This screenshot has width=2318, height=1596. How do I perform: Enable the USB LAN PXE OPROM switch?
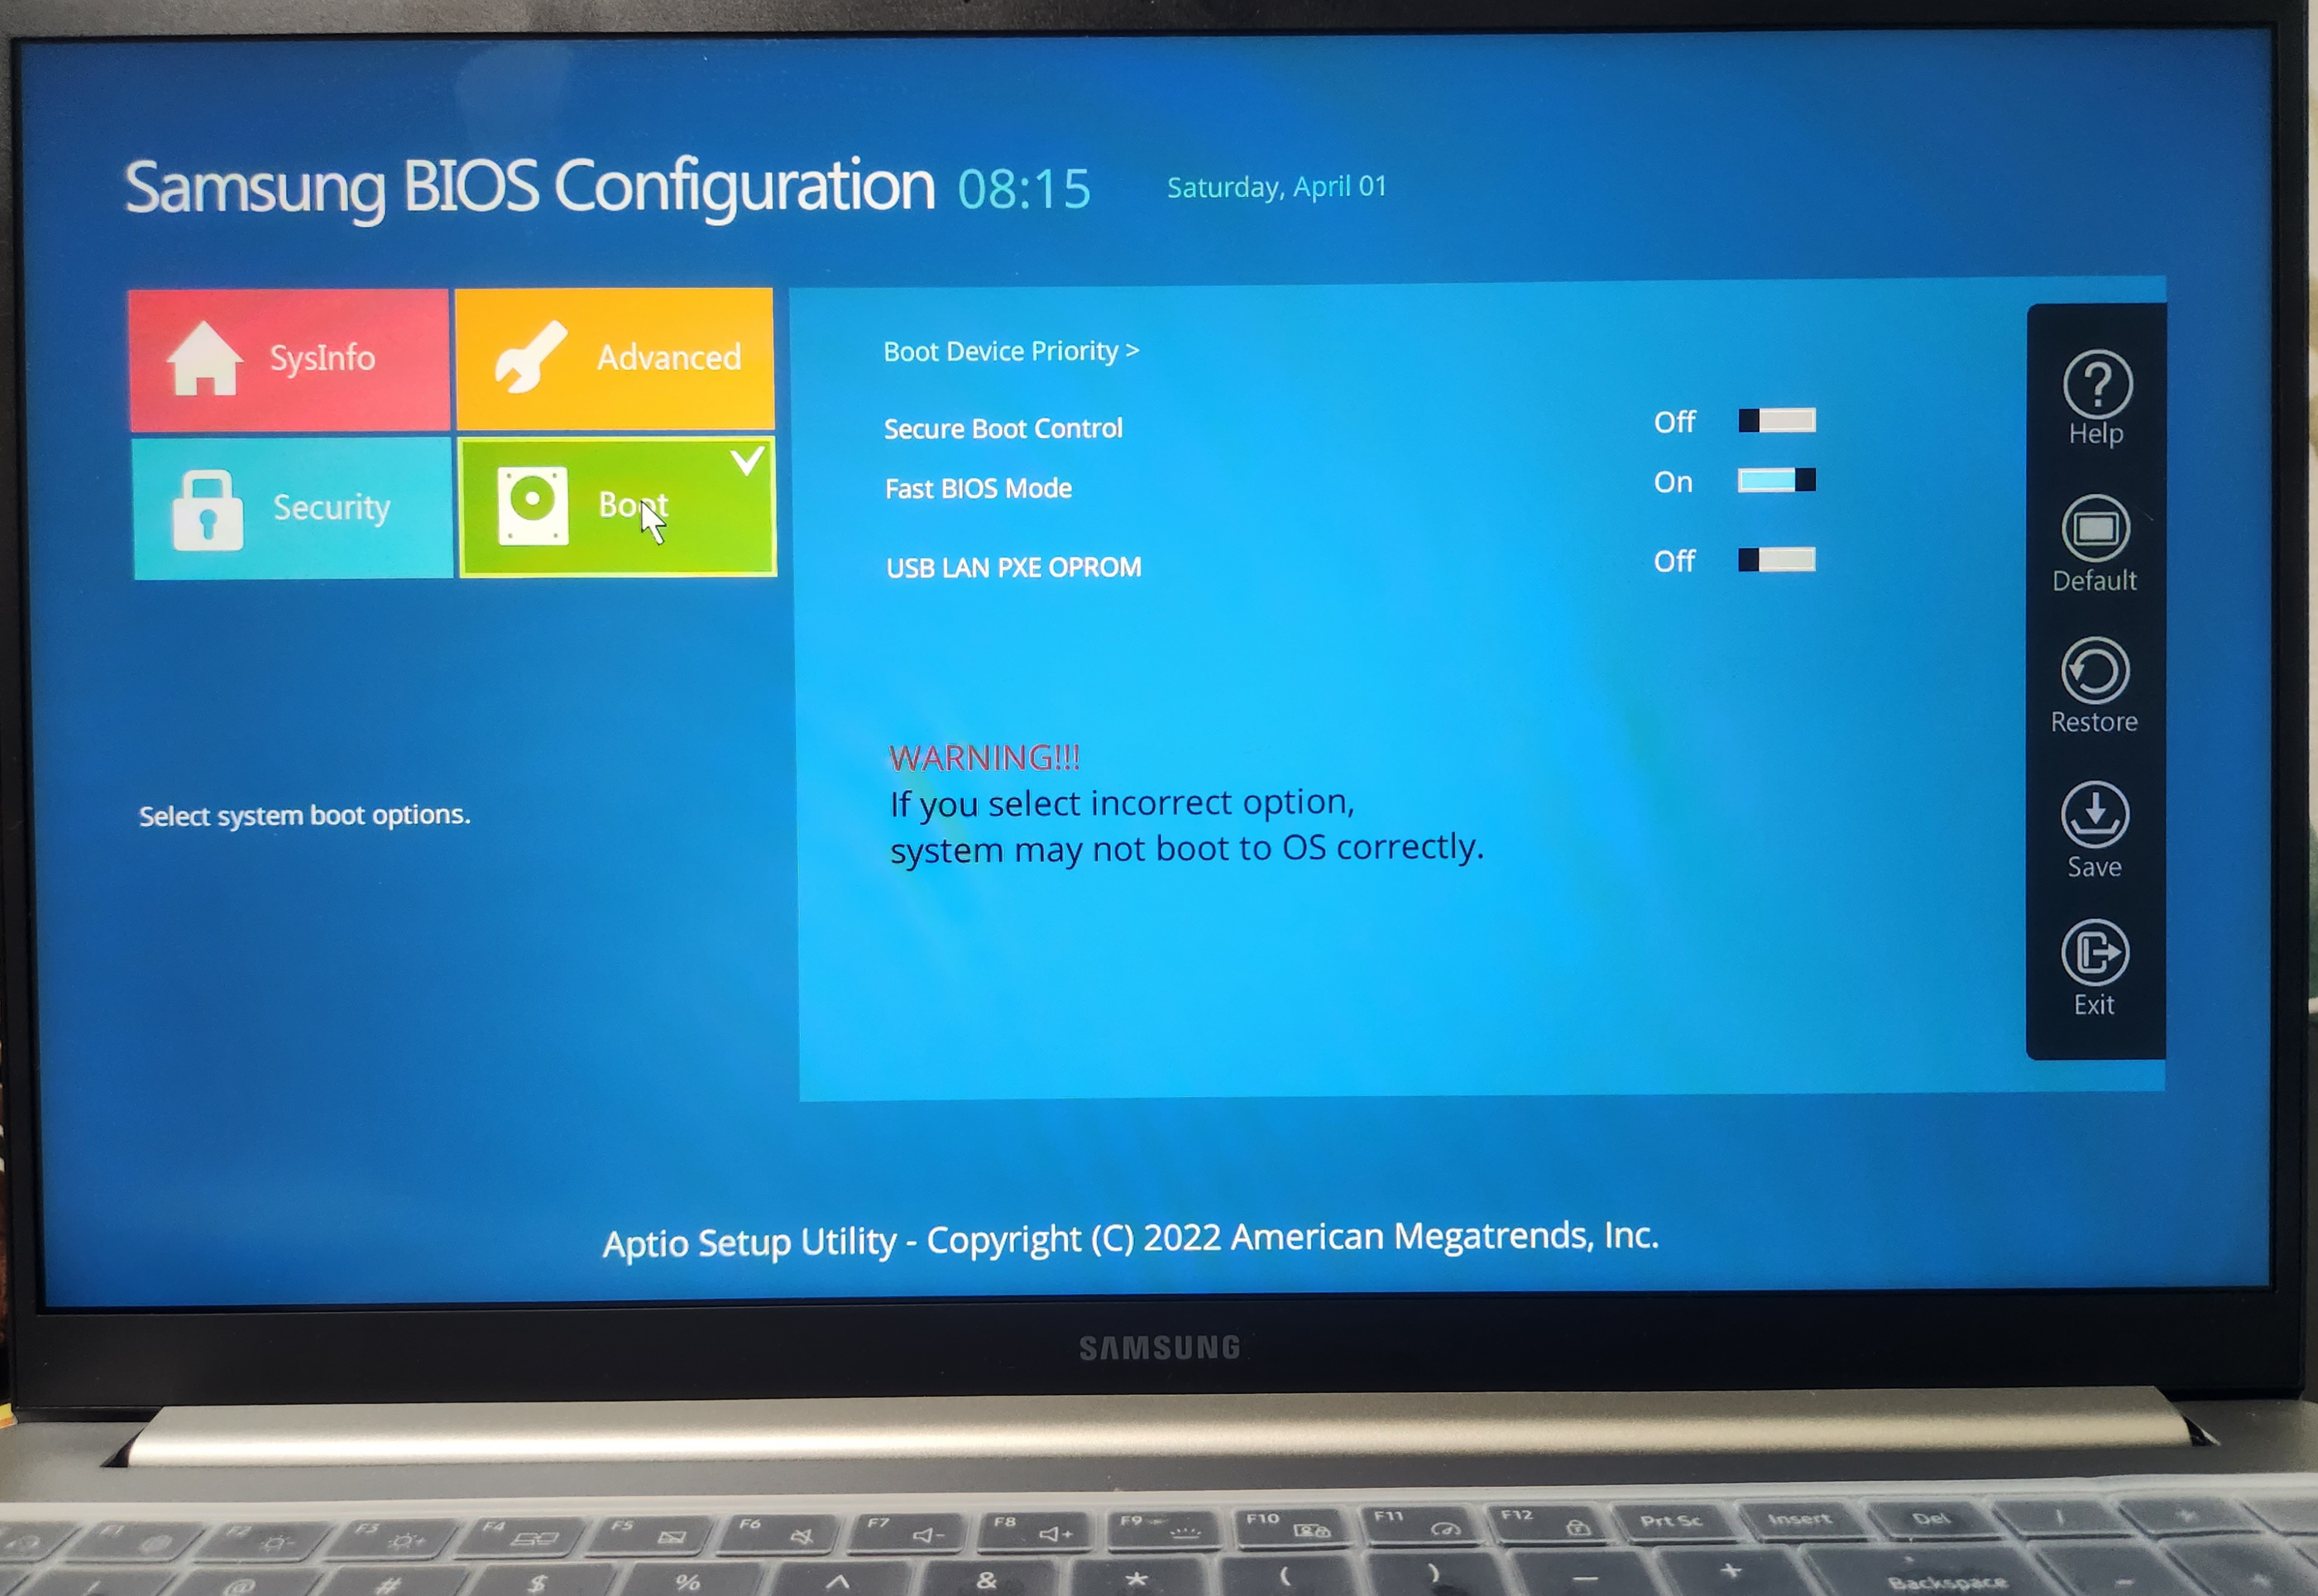pyautogui.click(x=1776, y=560)
